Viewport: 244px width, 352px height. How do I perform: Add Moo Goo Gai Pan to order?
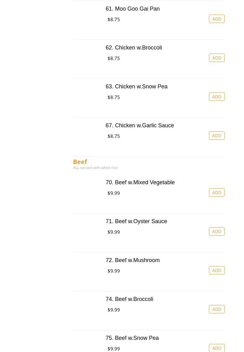(217, 19)
